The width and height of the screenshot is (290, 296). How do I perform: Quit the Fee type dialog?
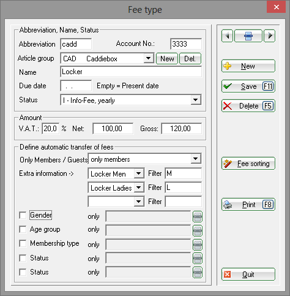click(248, 275)
